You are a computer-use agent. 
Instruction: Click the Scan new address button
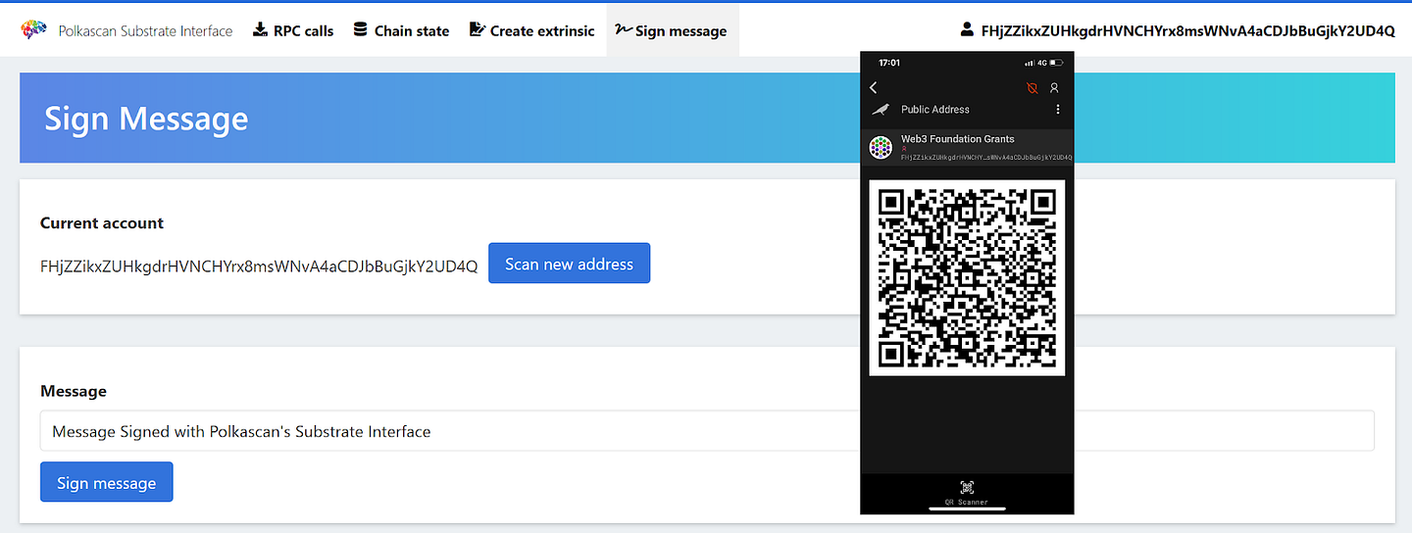(x=569, y=264)
